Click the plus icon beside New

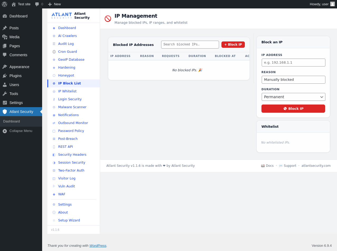(50, 4)
